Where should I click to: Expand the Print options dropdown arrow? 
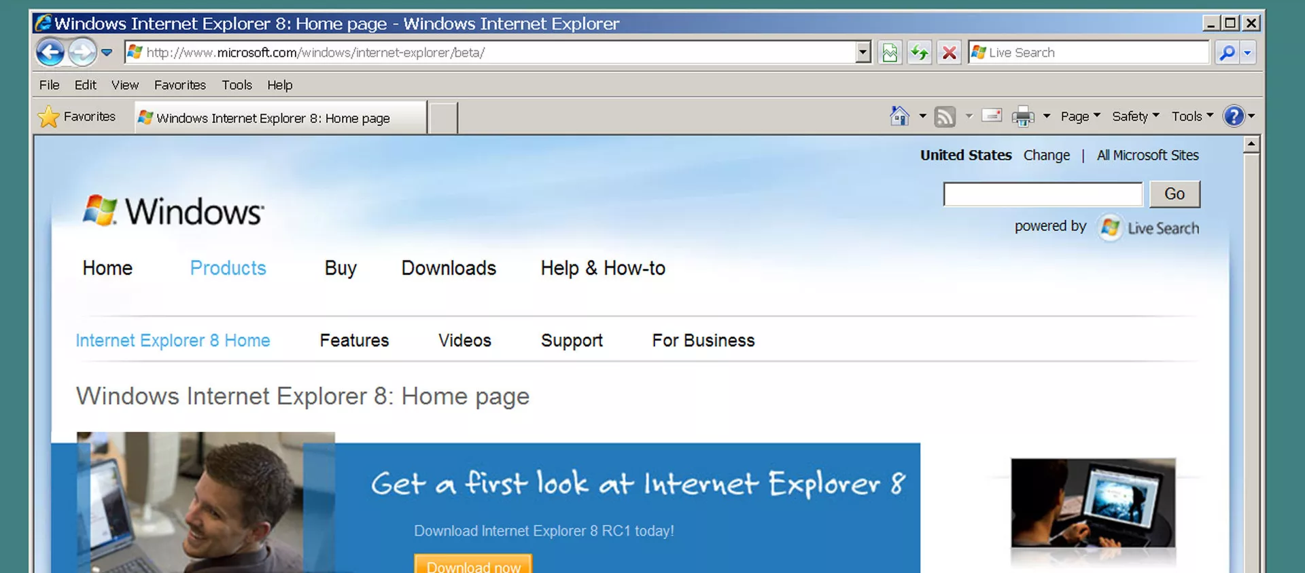coord(1047,116)
